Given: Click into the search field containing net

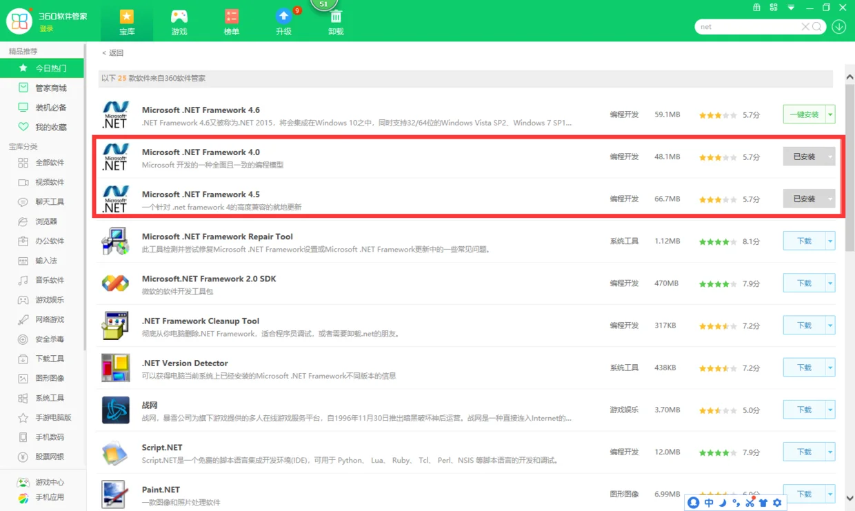Looking at the screenshot, I should (750, 27).
